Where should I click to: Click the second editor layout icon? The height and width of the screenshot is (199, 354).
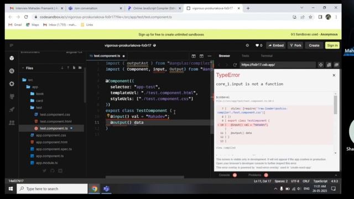[201, 56]
